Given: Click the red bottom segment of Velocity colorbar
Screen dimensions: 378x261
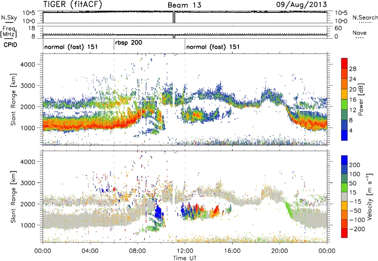Looking at the screenshot, I should click(x=344, y=233).
